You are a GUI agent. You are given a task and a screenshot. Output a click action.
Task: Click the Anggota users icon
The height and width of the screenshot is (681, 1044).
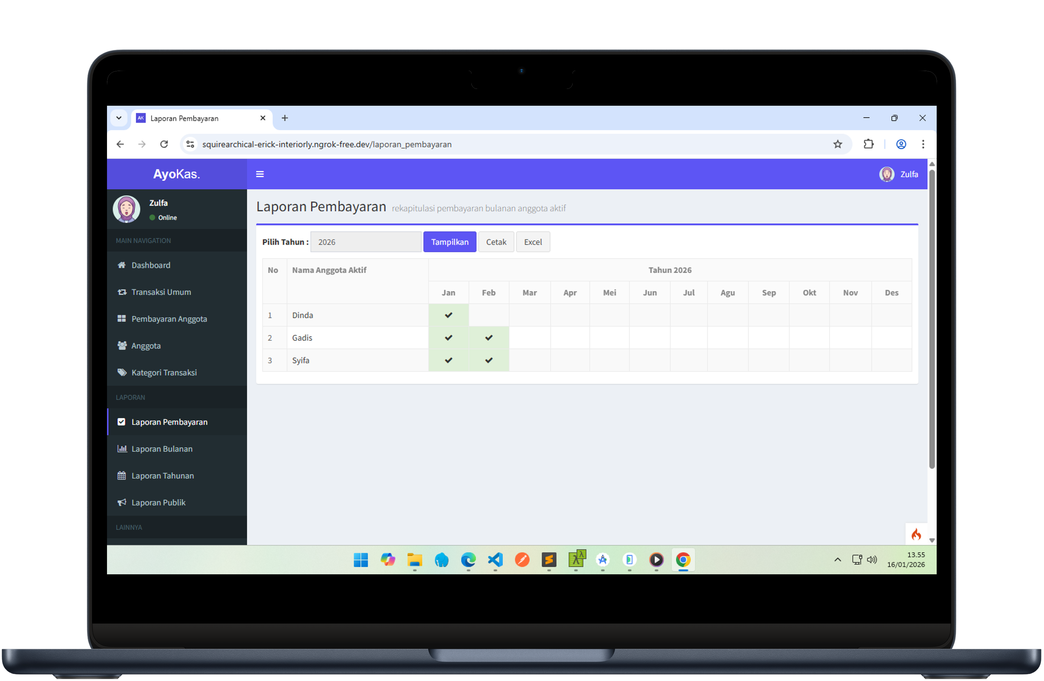122,345
